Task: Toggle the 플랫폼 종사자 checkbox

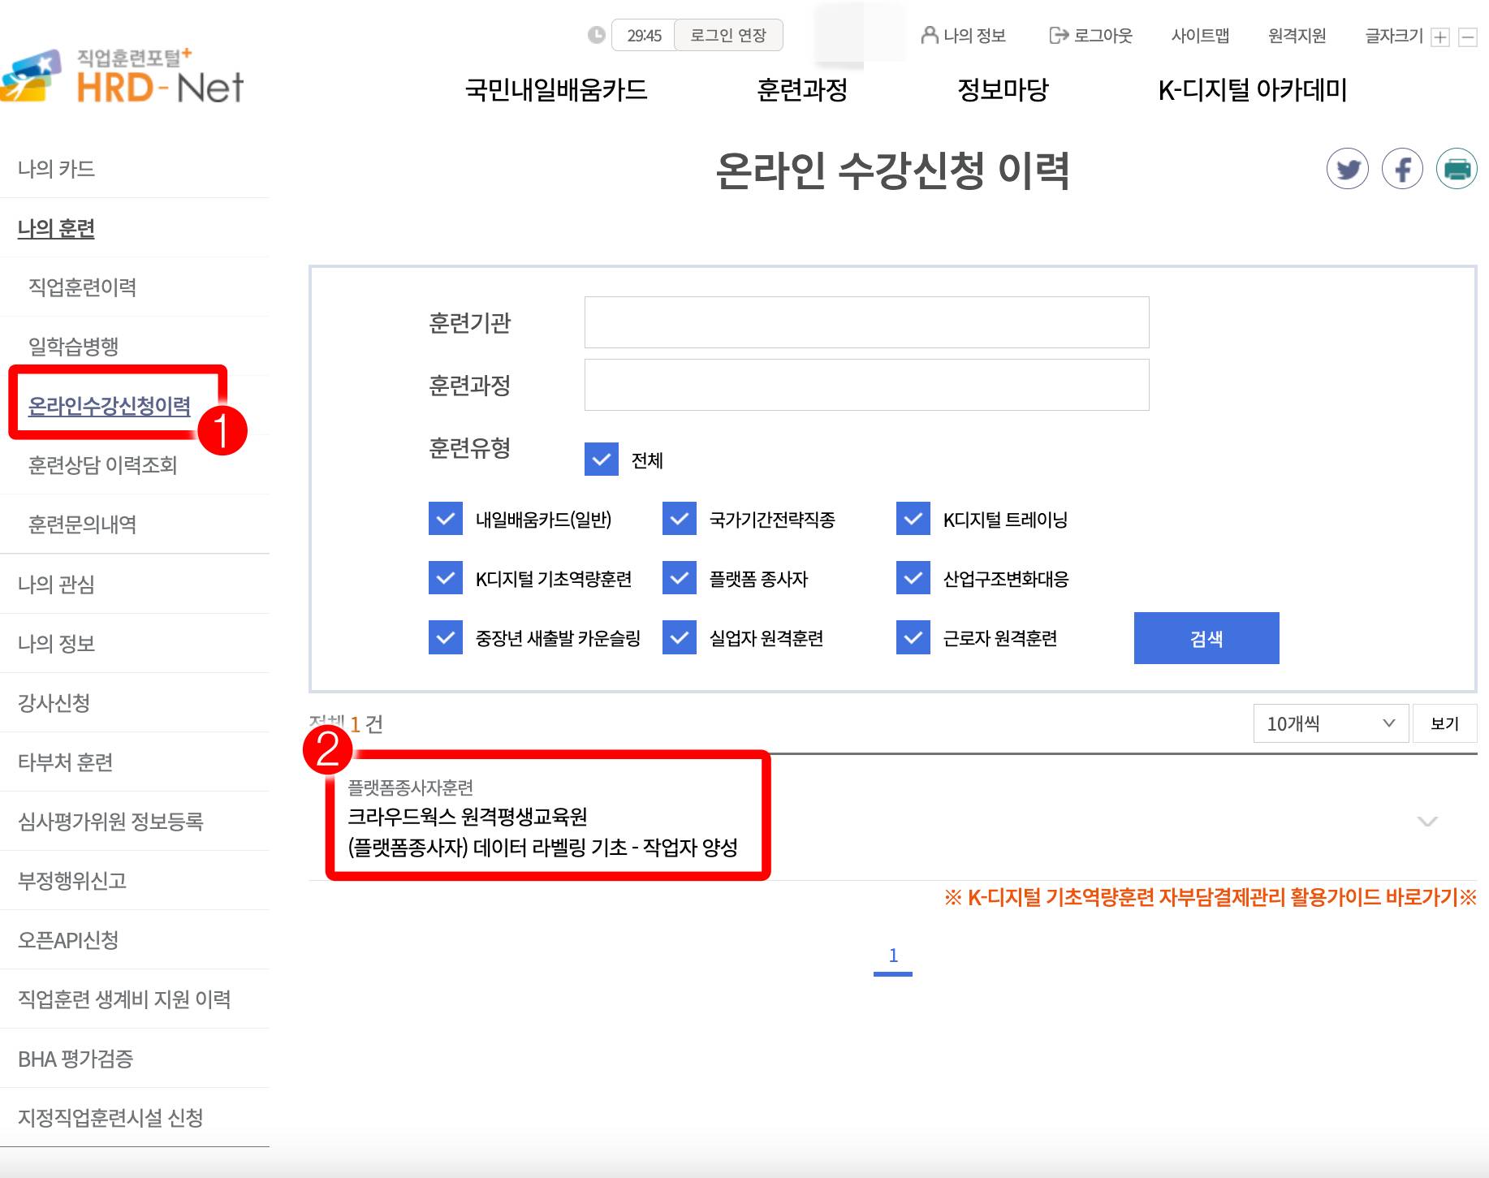Action: 679,579
